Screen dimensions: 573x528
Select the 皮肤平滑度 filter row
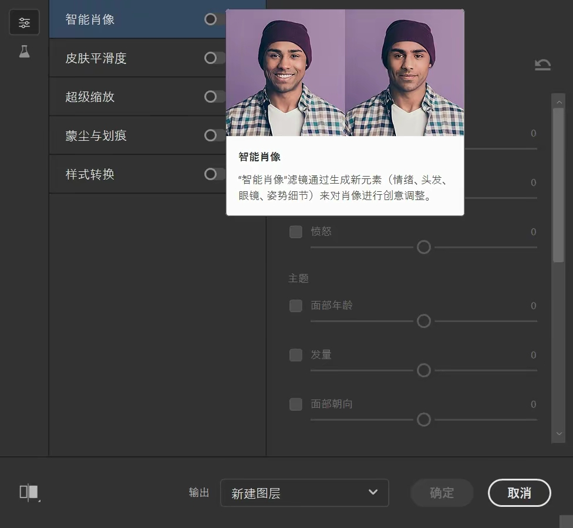[137, 58]
